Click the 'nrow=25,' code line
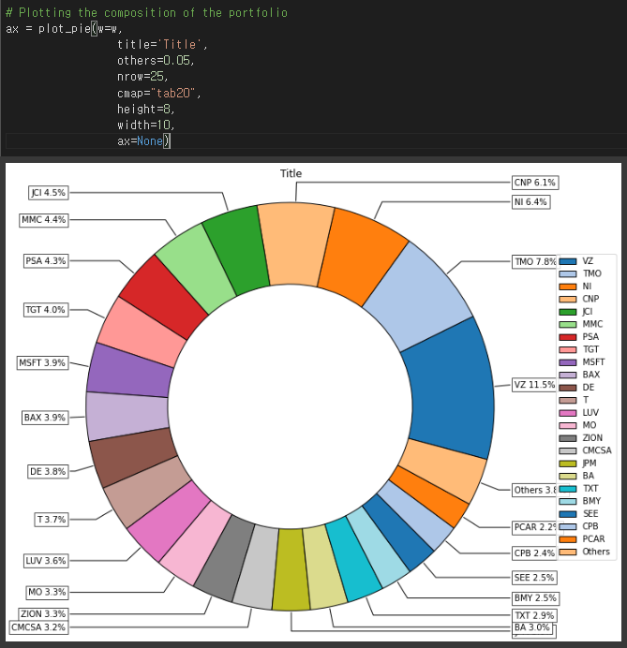The width and height of the screenshot is (627, 648). [x=142, y=77]
